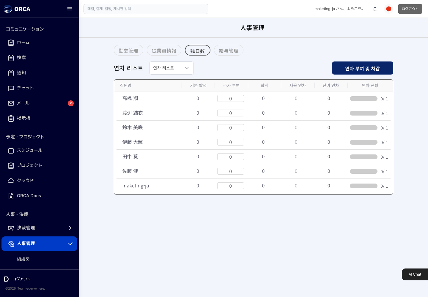
Task: Switch to the 従業員情報 tab
Action: coord(164,50)
